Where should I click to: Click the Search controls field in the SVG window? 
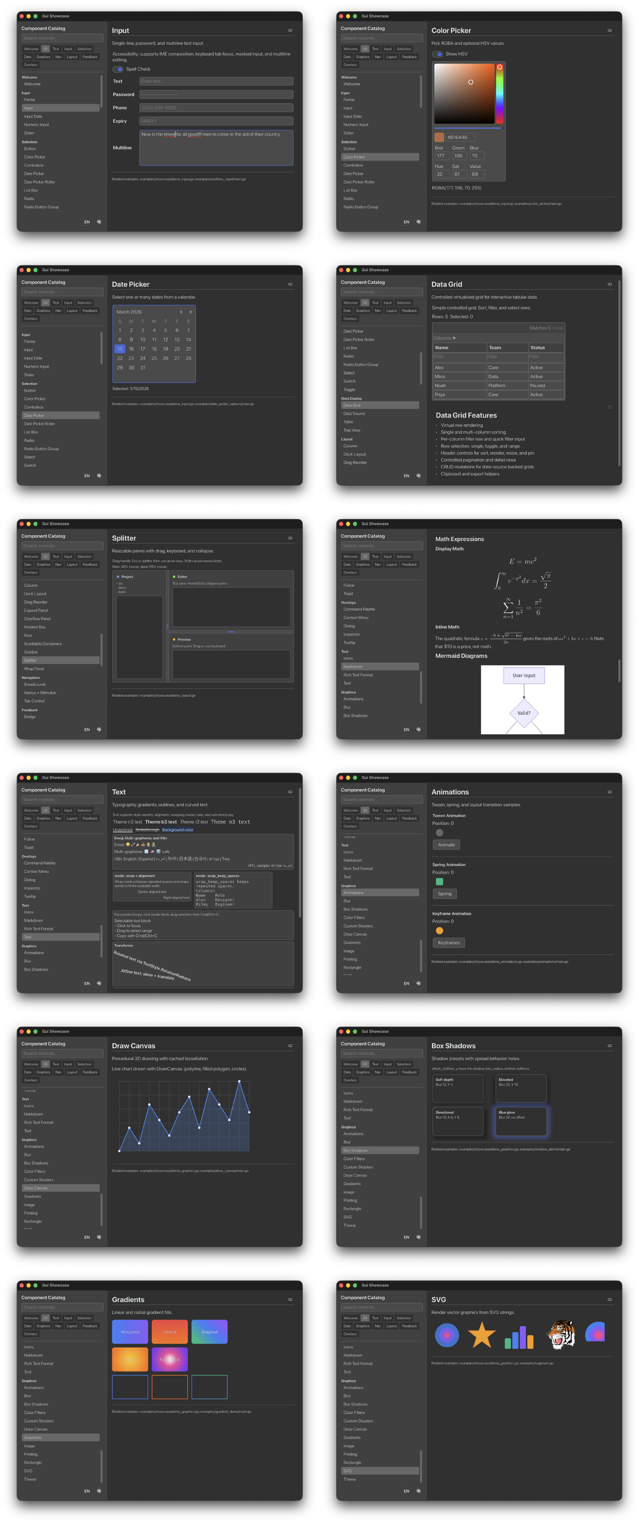[x=381, y=1308]
